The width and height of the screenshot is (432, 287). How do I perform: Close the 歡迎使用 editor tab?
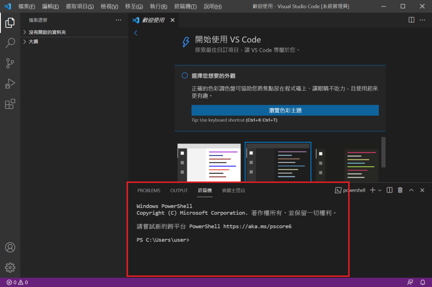[173, 20]
